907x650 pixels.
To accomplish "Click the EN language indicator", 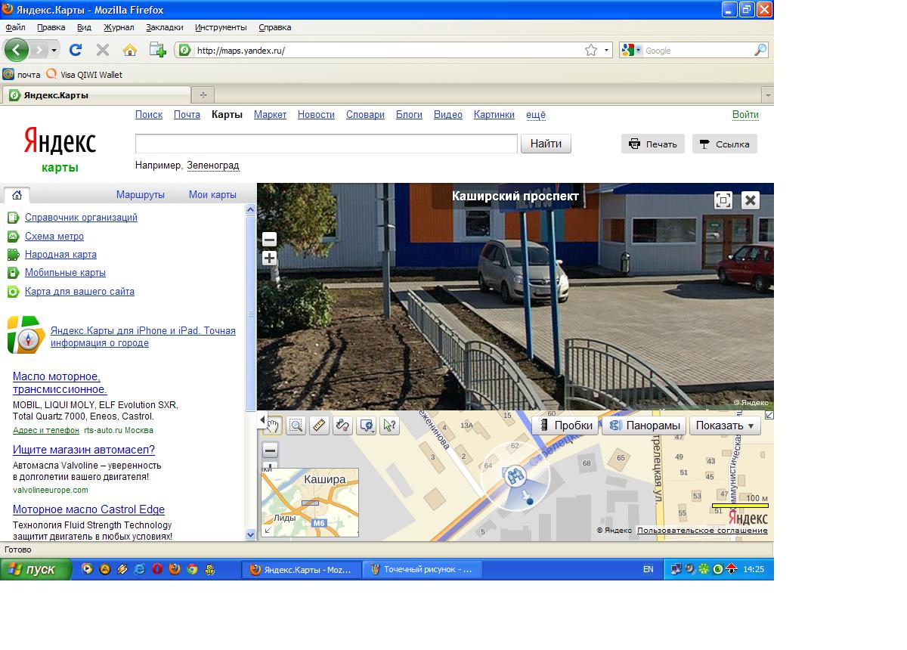I will pos(648,569).
